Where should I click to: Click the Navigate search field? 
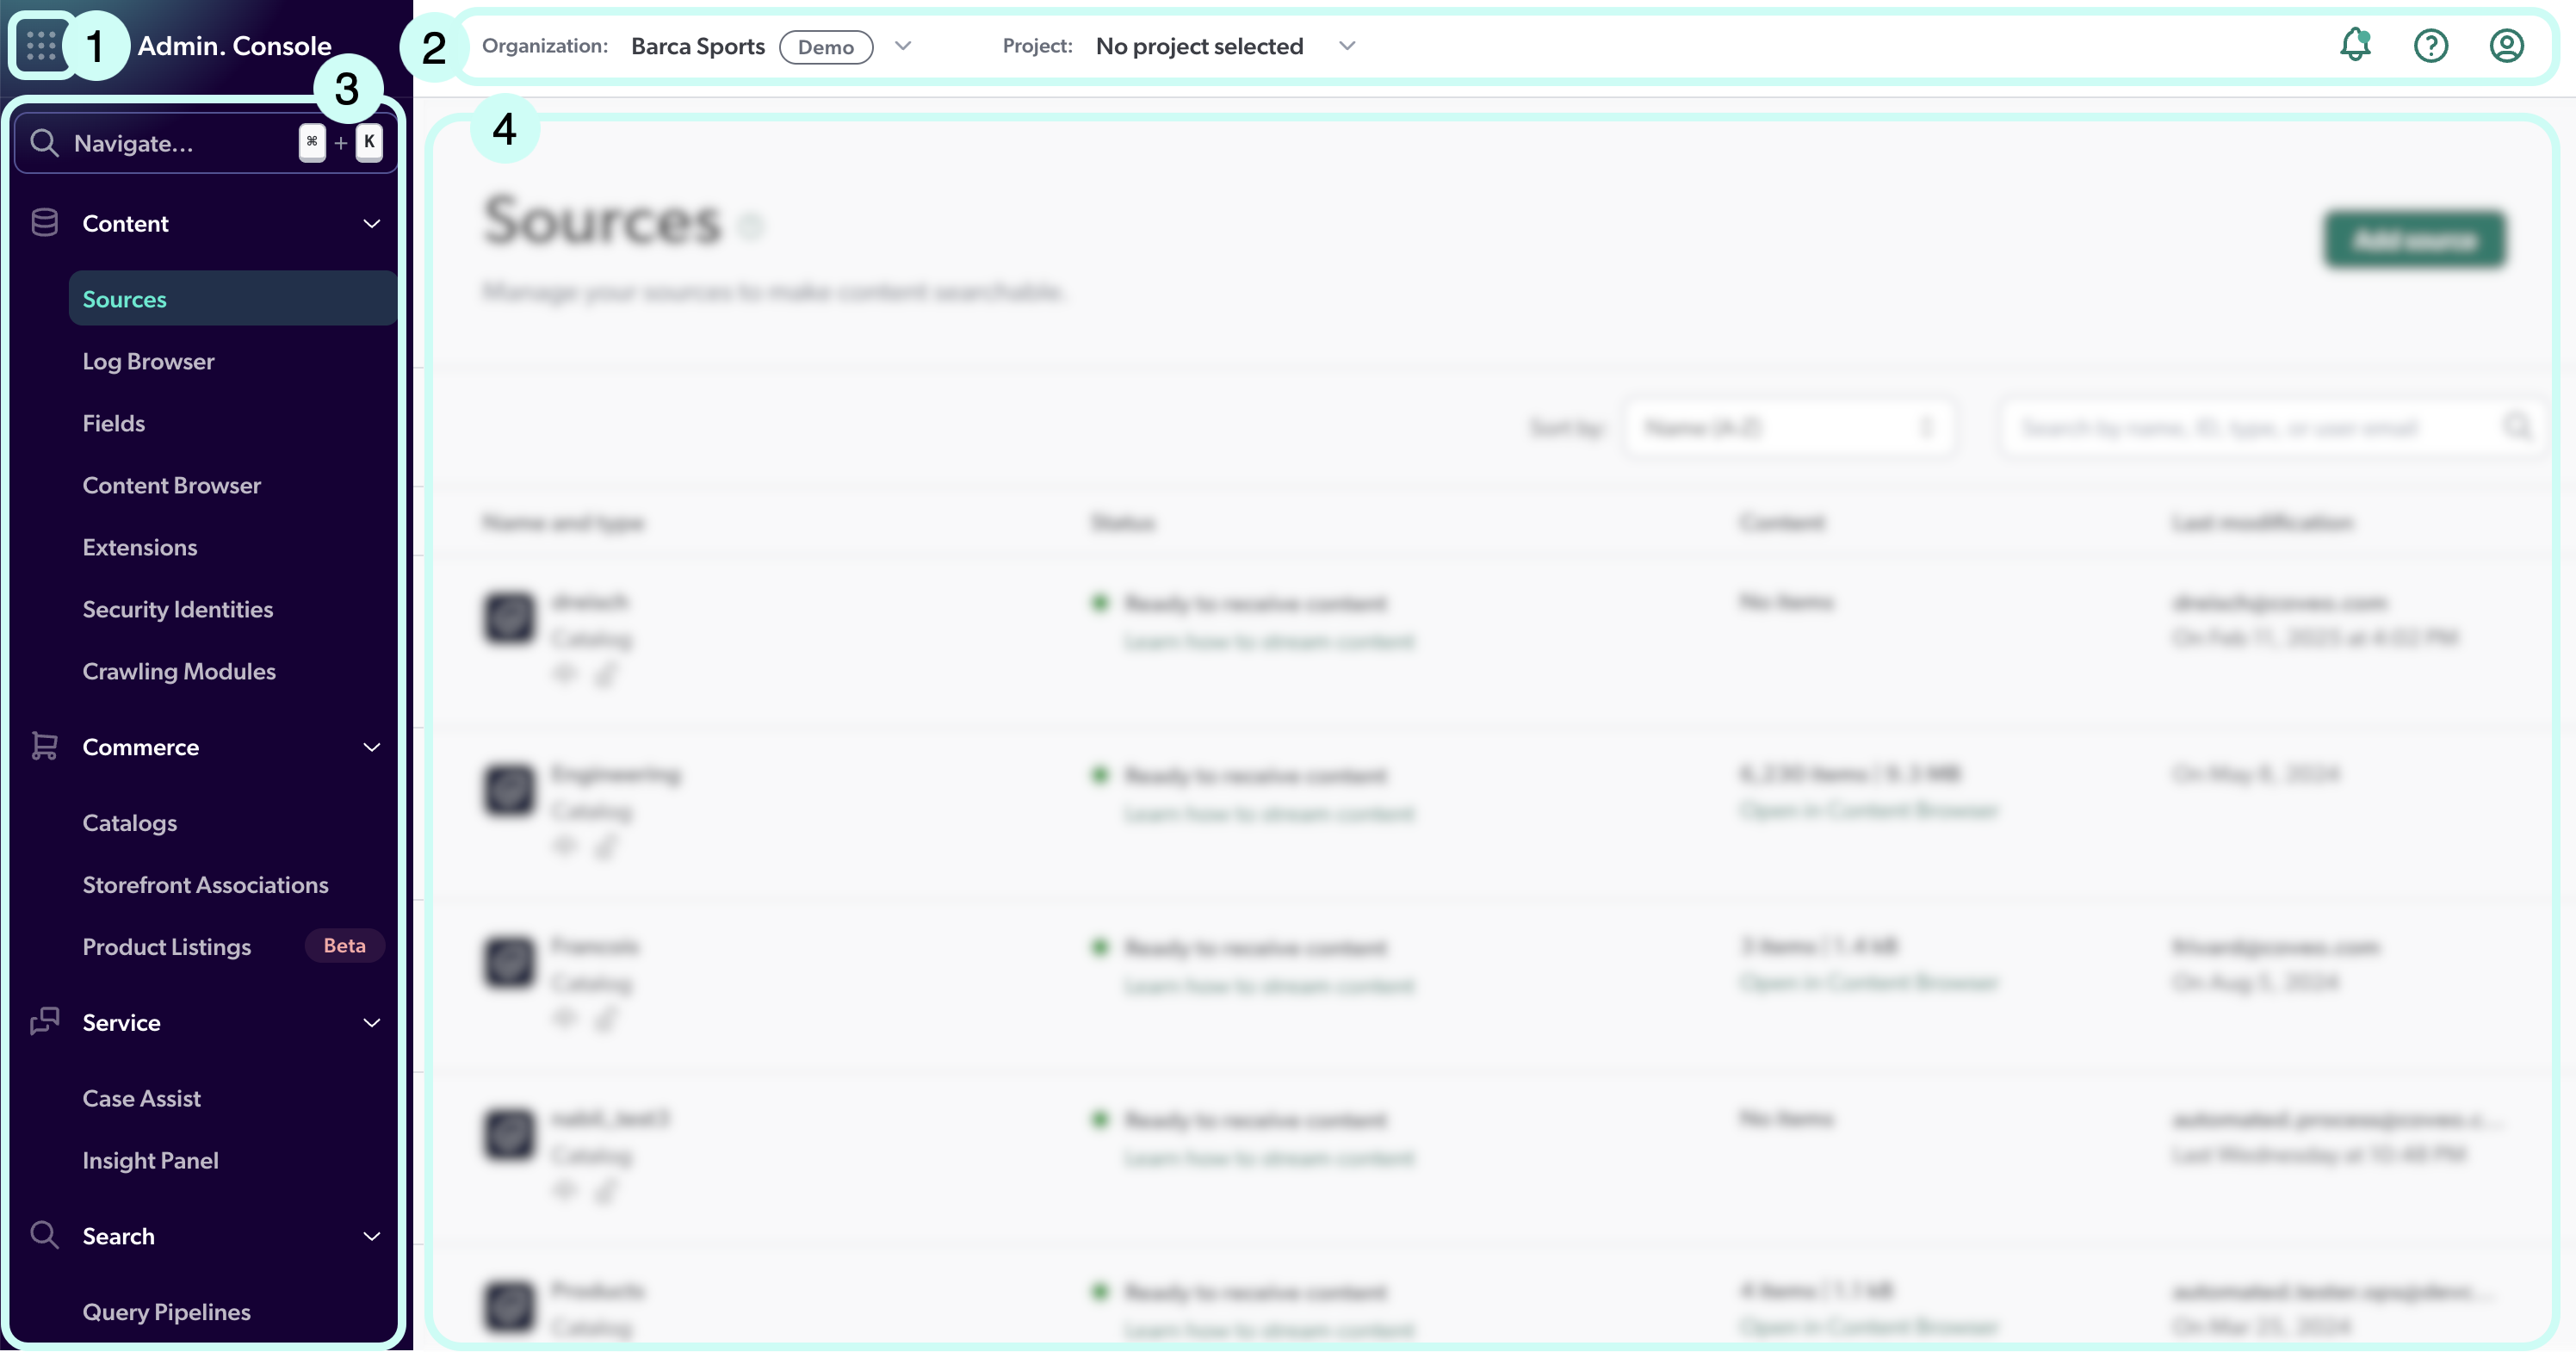(x=206, y=143)
